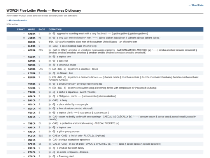
Task: Select the word GLEBA
Action: coord(32,46)
